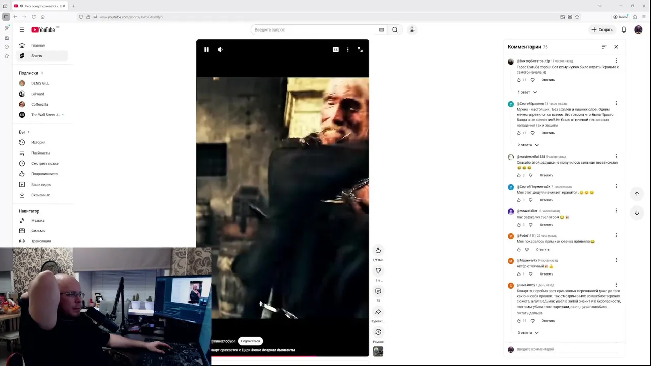
Task: Open Shorts in the sidebar
Action: (x=41, y=56)
